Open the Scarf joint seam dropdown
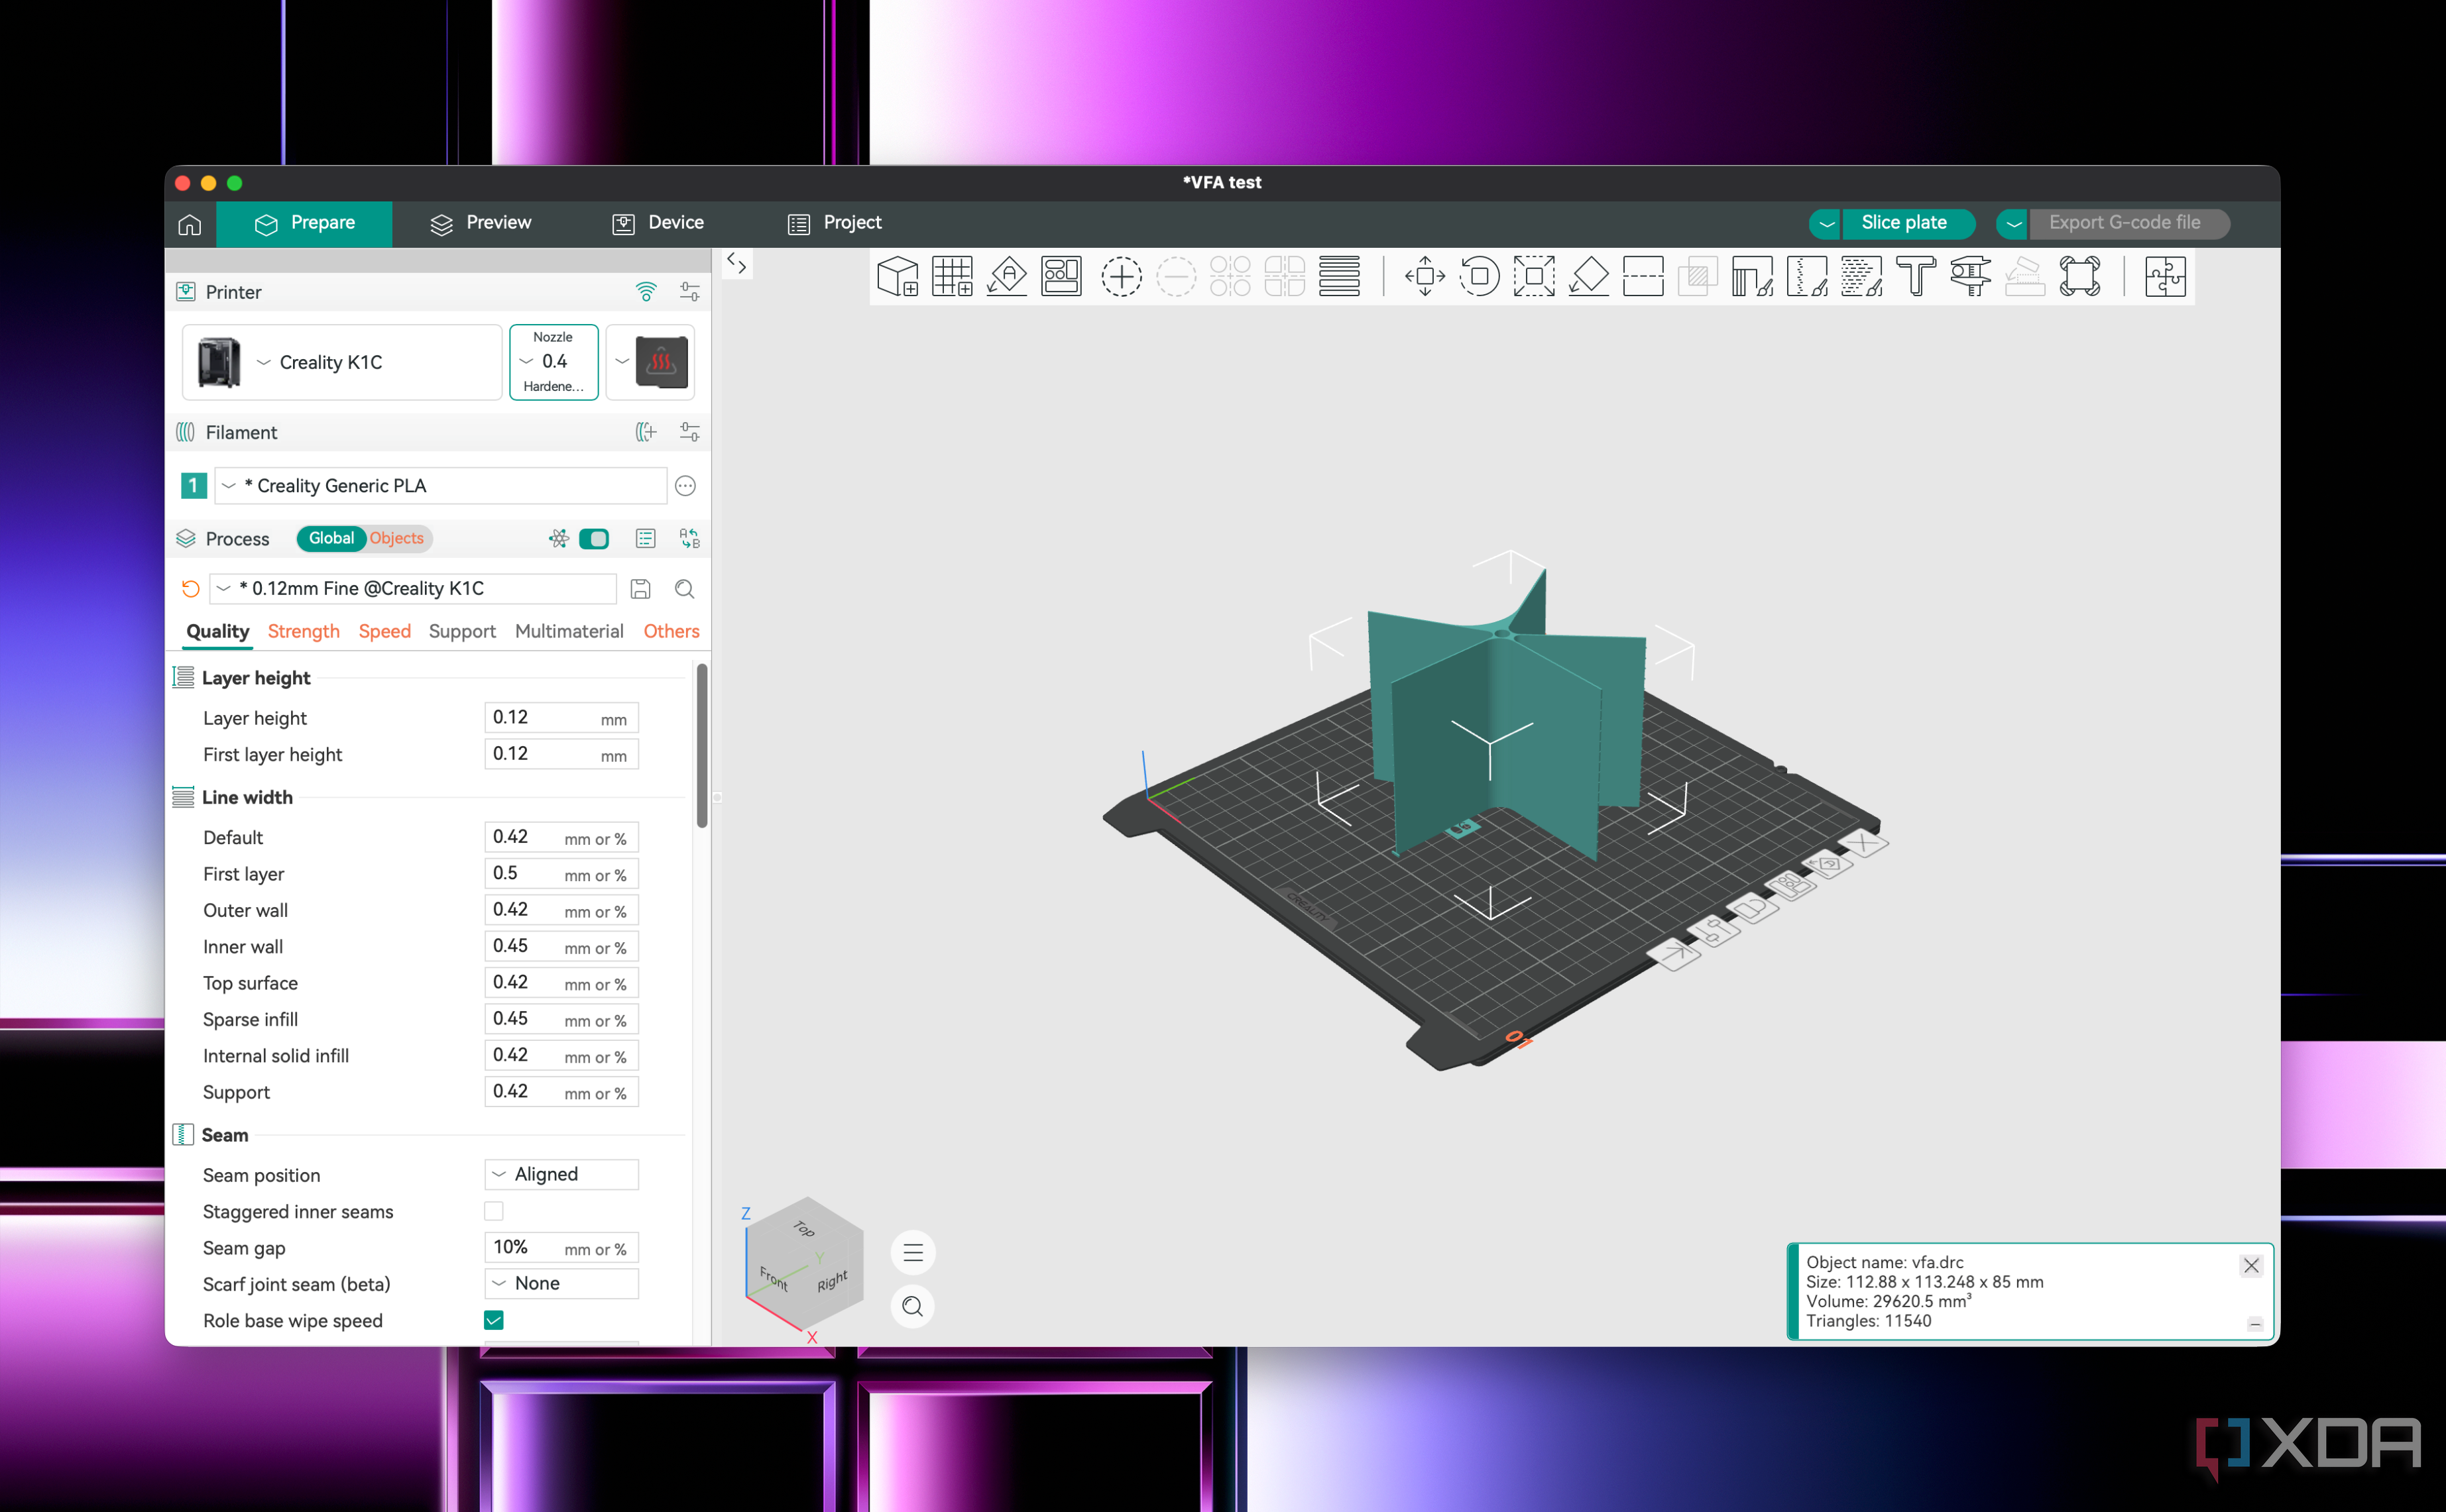This screenshot has height=1512, width=2446. click(561, 1283)
